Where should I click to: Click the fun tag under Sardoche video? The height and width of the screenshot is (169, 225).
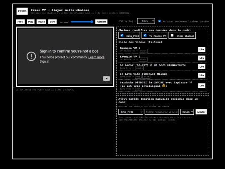(138, 89)
